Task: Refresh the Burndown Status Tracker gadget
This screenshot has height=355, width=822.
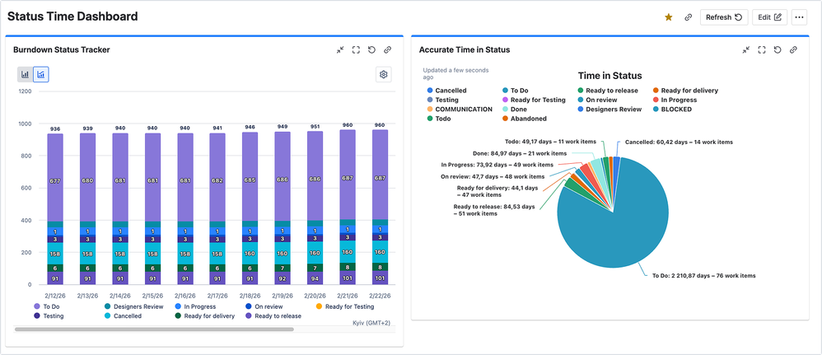Action: [x=371, y=50]
